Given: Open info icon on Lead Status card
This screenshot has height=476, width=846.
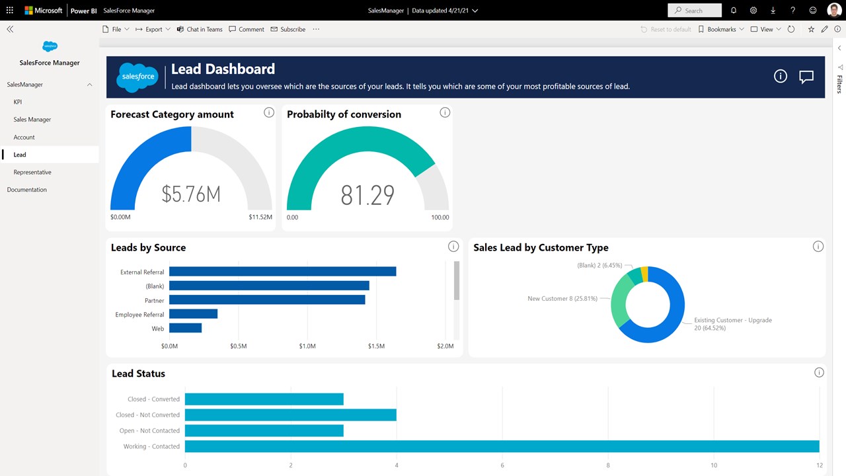Looking at the screenshot, I should (819, 372).
